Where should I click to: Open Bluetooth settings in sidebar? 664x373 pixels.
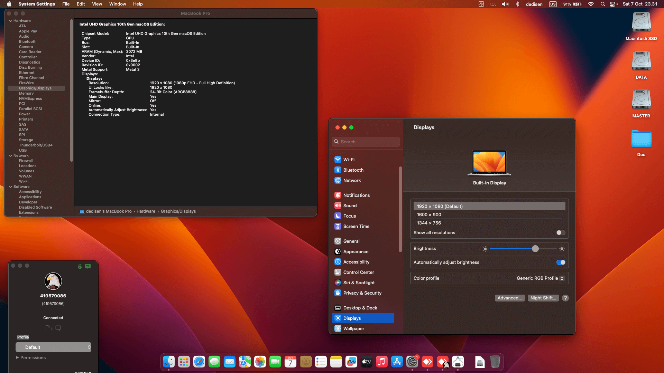point(353,170)
